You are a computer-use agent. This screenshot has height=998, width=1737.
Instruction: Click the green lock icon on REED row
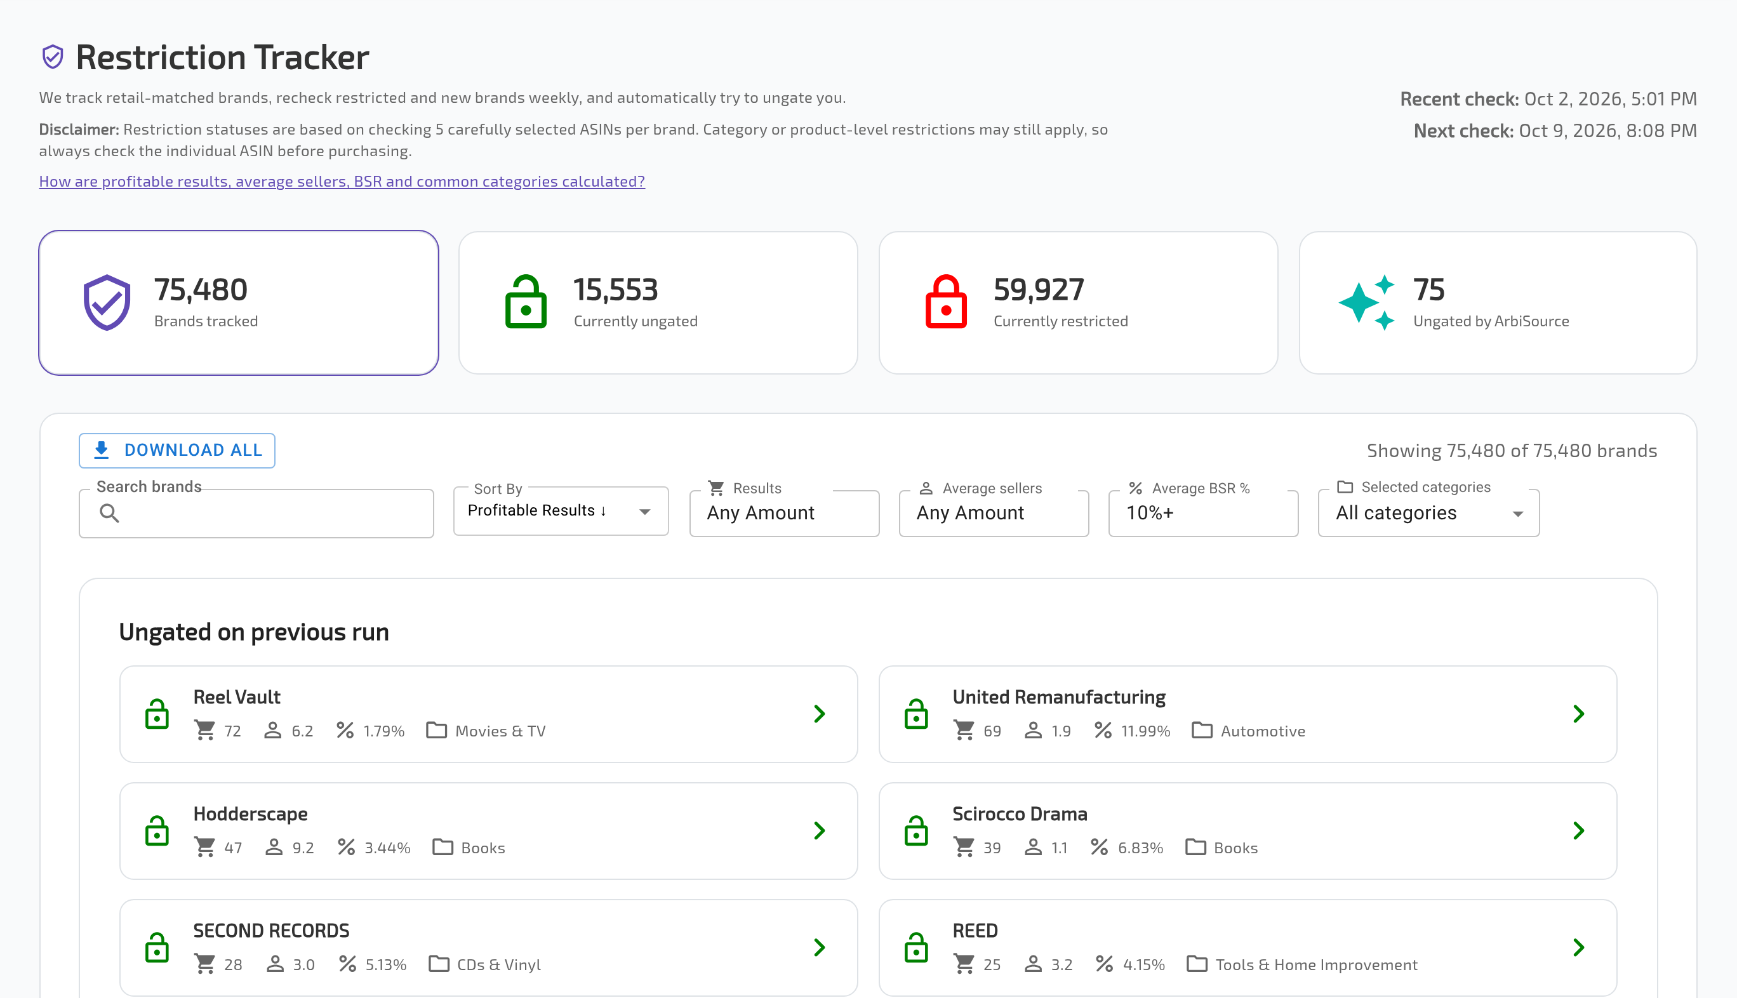click(916, 947)
